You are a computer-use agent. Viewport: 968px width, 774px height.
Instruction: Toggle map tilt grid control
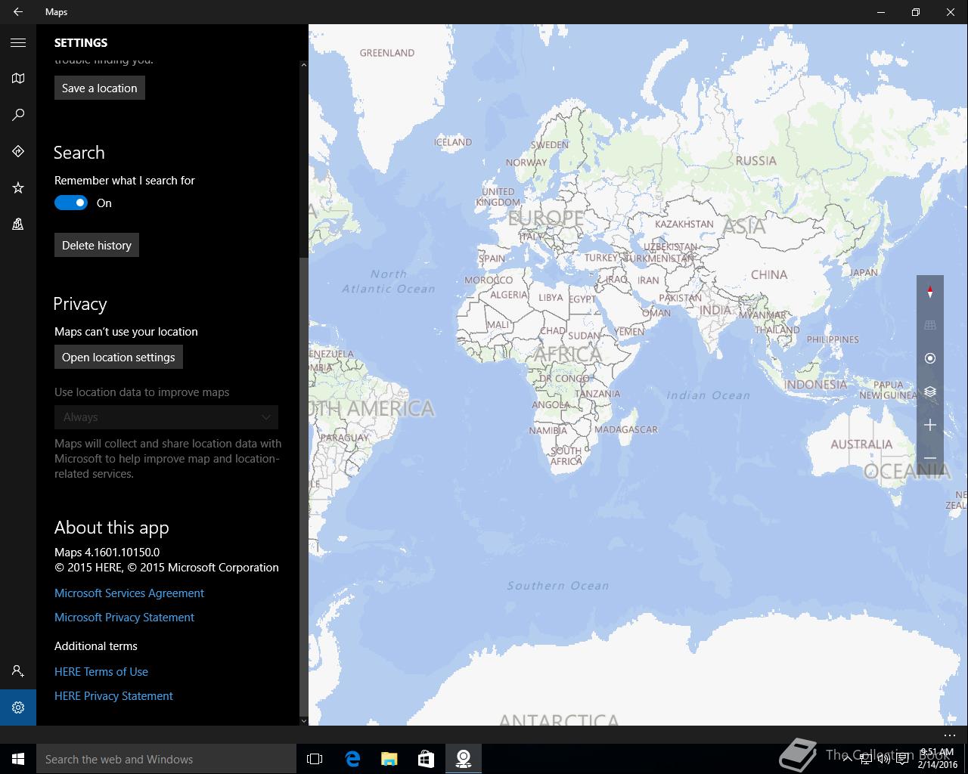pos(930,325)
